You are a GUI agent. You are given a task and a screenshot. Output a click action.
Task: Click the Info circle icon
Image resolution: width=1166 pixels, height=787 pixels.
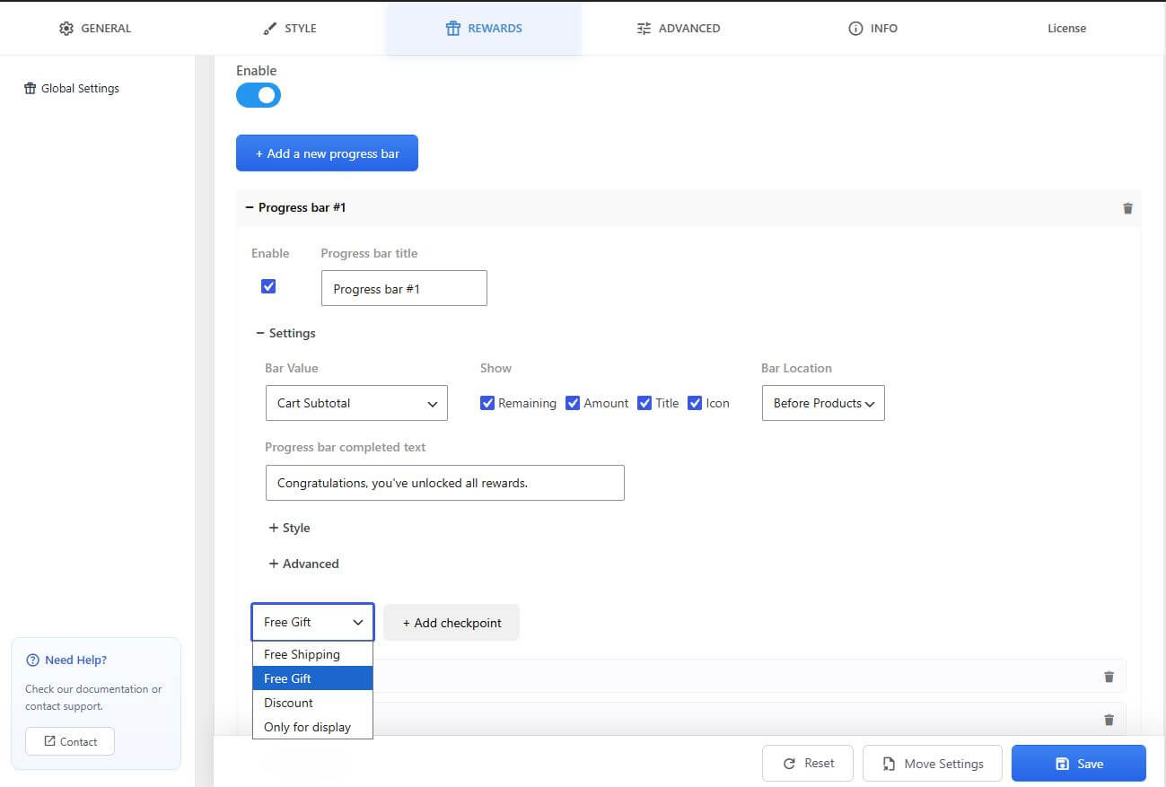click(855, 29)
